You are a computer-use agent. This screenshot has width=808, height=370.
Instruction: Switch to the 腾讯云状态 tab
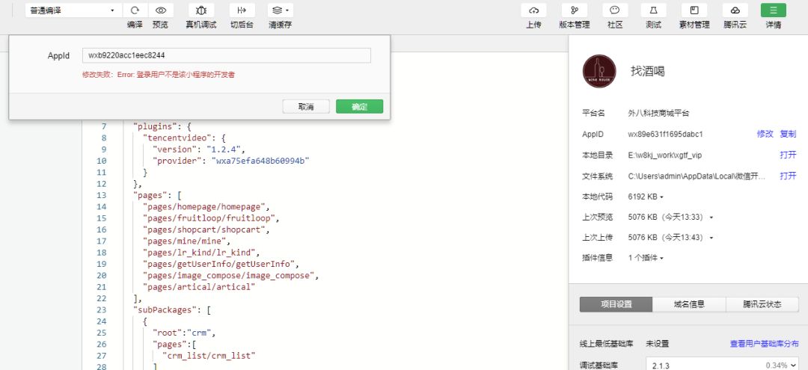tap(762, 304)
